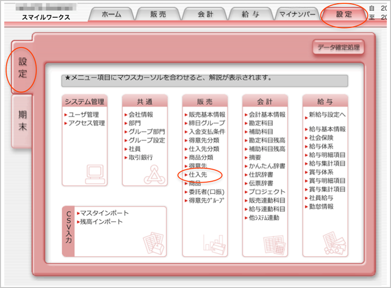
Task: Click the payslip and coins icon in 給与 panel
Action: [x=335, y=243]
